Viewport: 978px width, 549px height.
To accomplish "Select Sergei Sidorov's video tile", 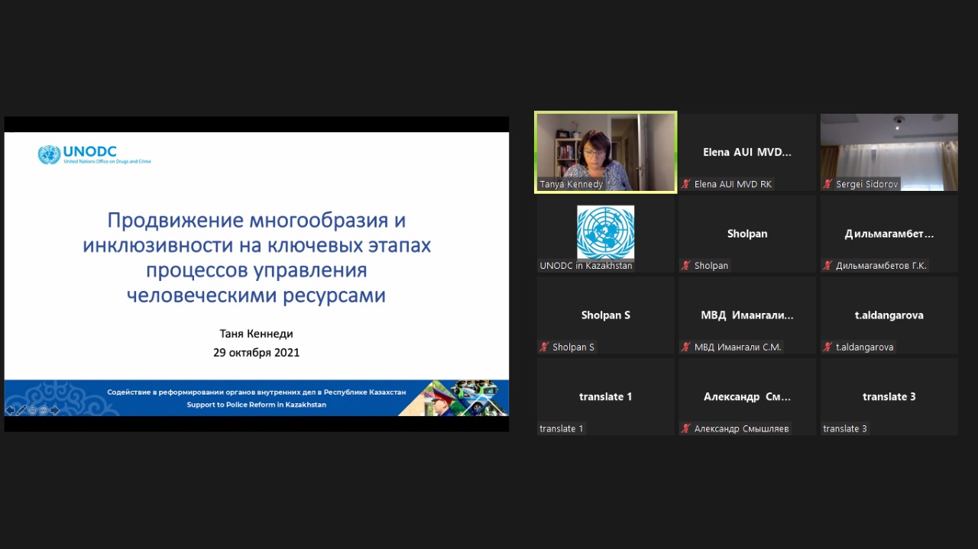I will coord(889,151).
